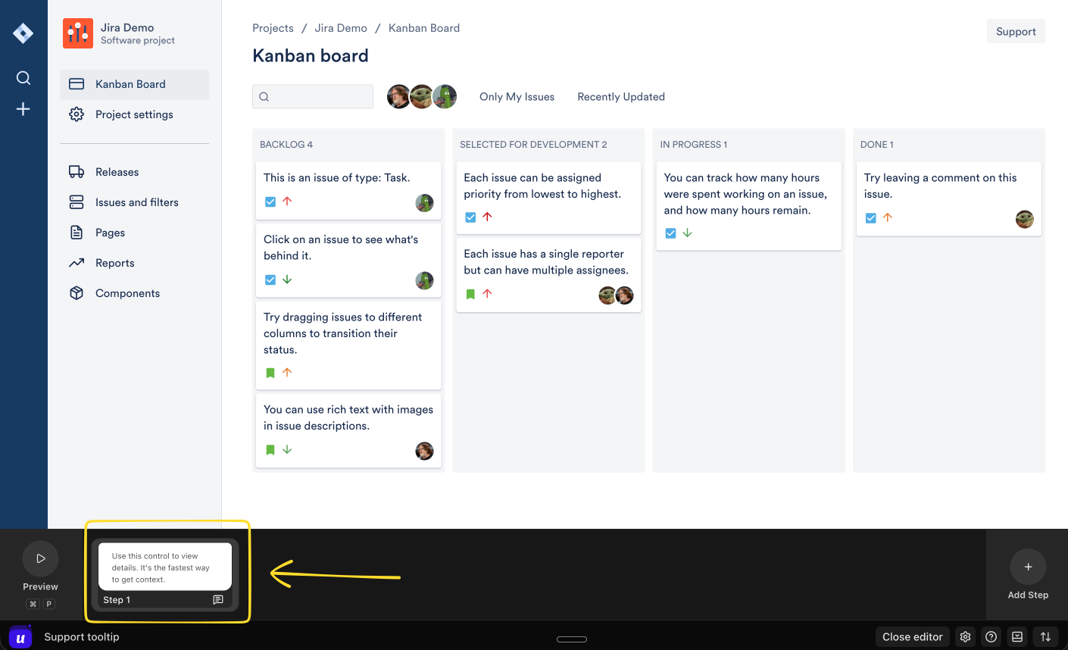Filter by the first user avatar
Screen dimensions: 1068x650
(398, 96)
